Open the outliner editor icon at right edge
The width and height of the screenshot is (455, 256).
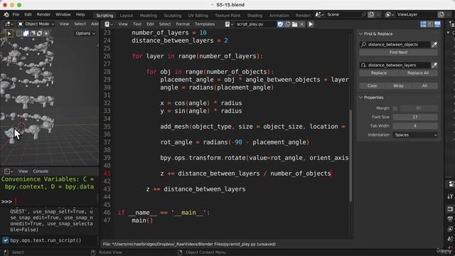pos(451,25)
